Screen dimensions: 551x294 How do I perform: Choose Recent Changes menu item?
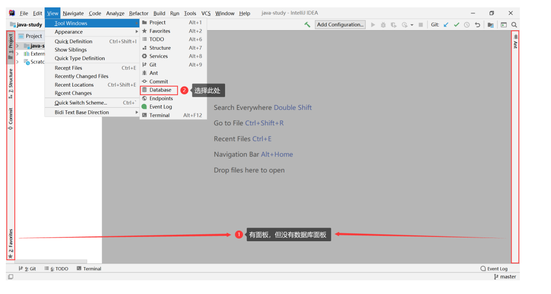coord(92,93)
